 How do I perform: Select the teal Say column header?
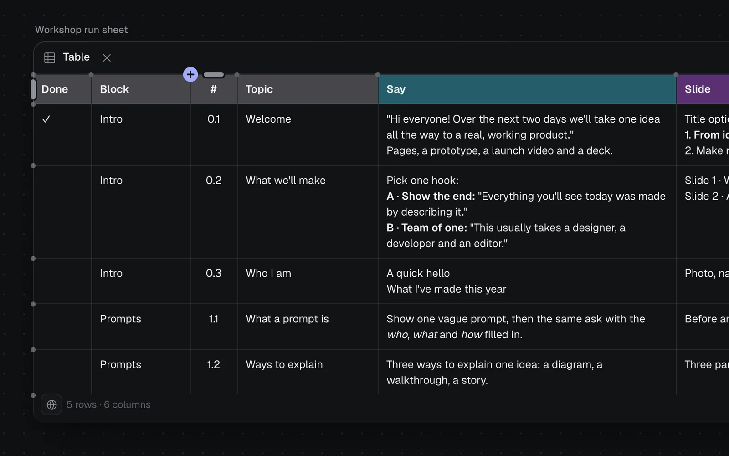click(527, 89)
